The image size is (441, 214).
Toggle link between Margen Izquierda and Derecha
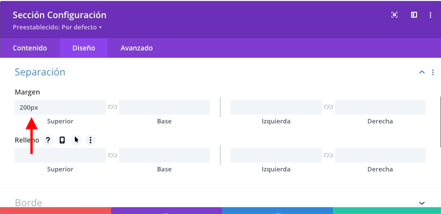[328, 107]
